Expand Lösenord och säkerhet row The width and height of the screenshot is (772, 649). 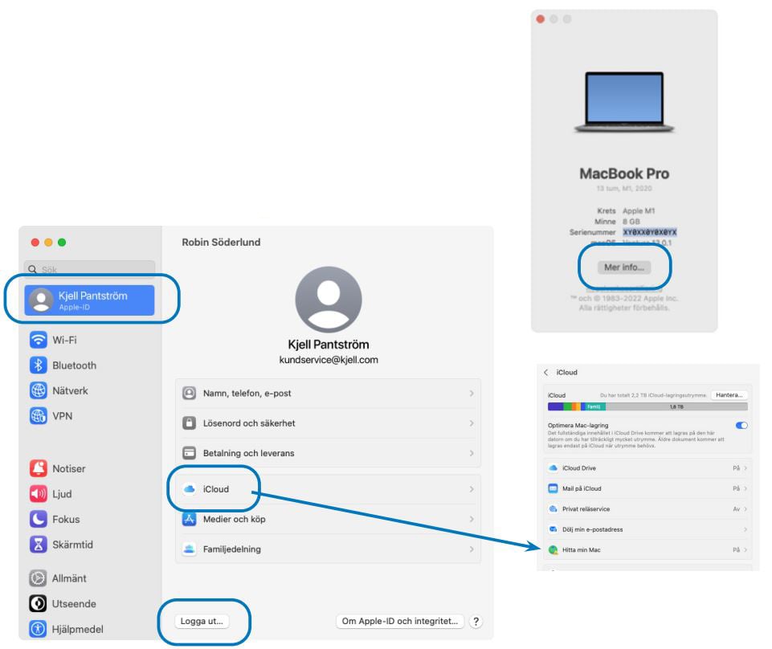coord(327,423)
